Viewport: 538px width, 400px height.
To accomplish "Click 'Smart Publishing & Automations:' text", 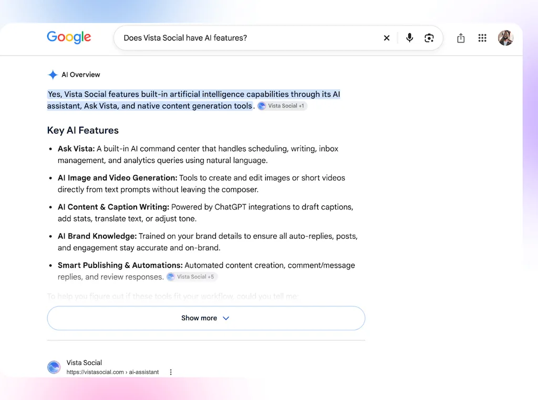I will tap(120, 265).
